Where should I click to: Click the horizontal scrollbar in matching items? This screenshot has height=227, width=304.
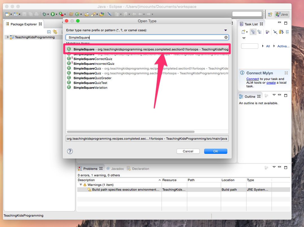131,132
